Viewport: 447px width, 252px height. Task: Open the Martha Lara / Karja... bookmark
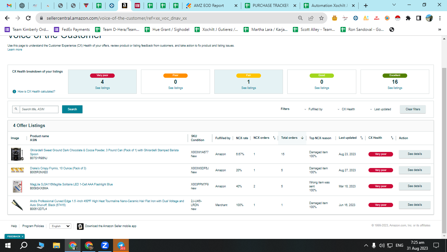point(266,30)
